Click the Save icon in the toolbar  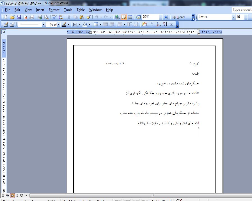(19, 17)
